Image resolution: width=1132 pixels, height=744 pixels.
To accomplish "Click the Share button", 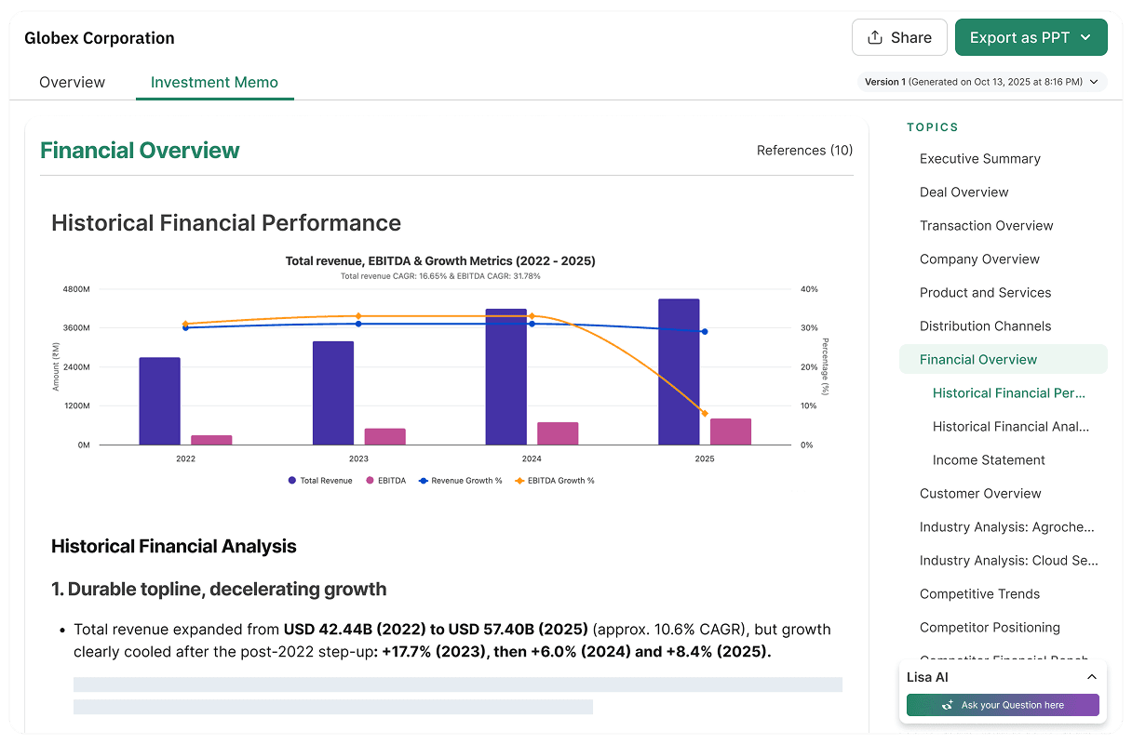I will click(x=899, y=38).
